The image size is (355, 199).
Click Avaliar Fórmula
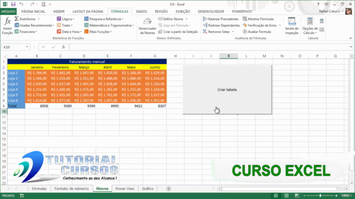(257, 32)
